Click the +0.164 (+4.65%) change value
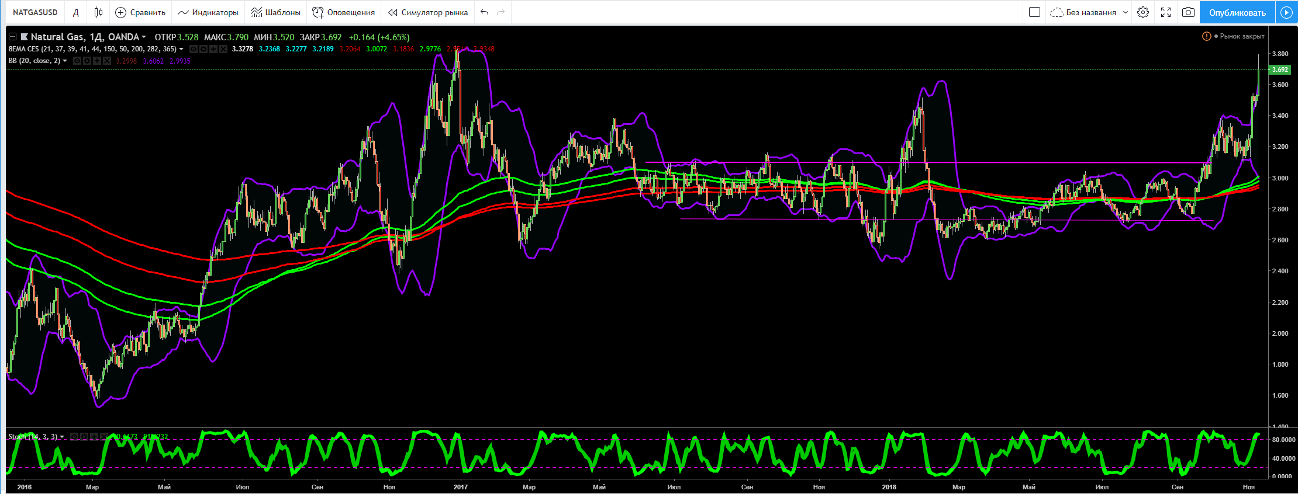Image resolution: width=1298 pixels, height=494 pixels. [x=379, y=37]
